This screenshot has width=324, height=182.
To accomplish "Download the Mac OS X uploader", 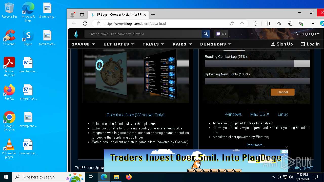I will [x=260, y=114].
